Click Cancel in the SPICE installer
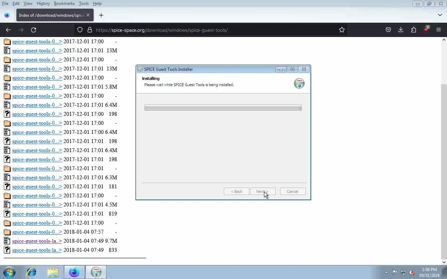The height and width of the screenshot is (279, 447). pos(293,191)
